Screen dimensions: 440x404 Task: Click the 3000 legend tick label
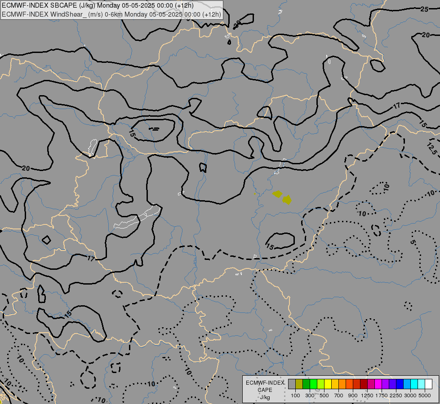(410, 395)
